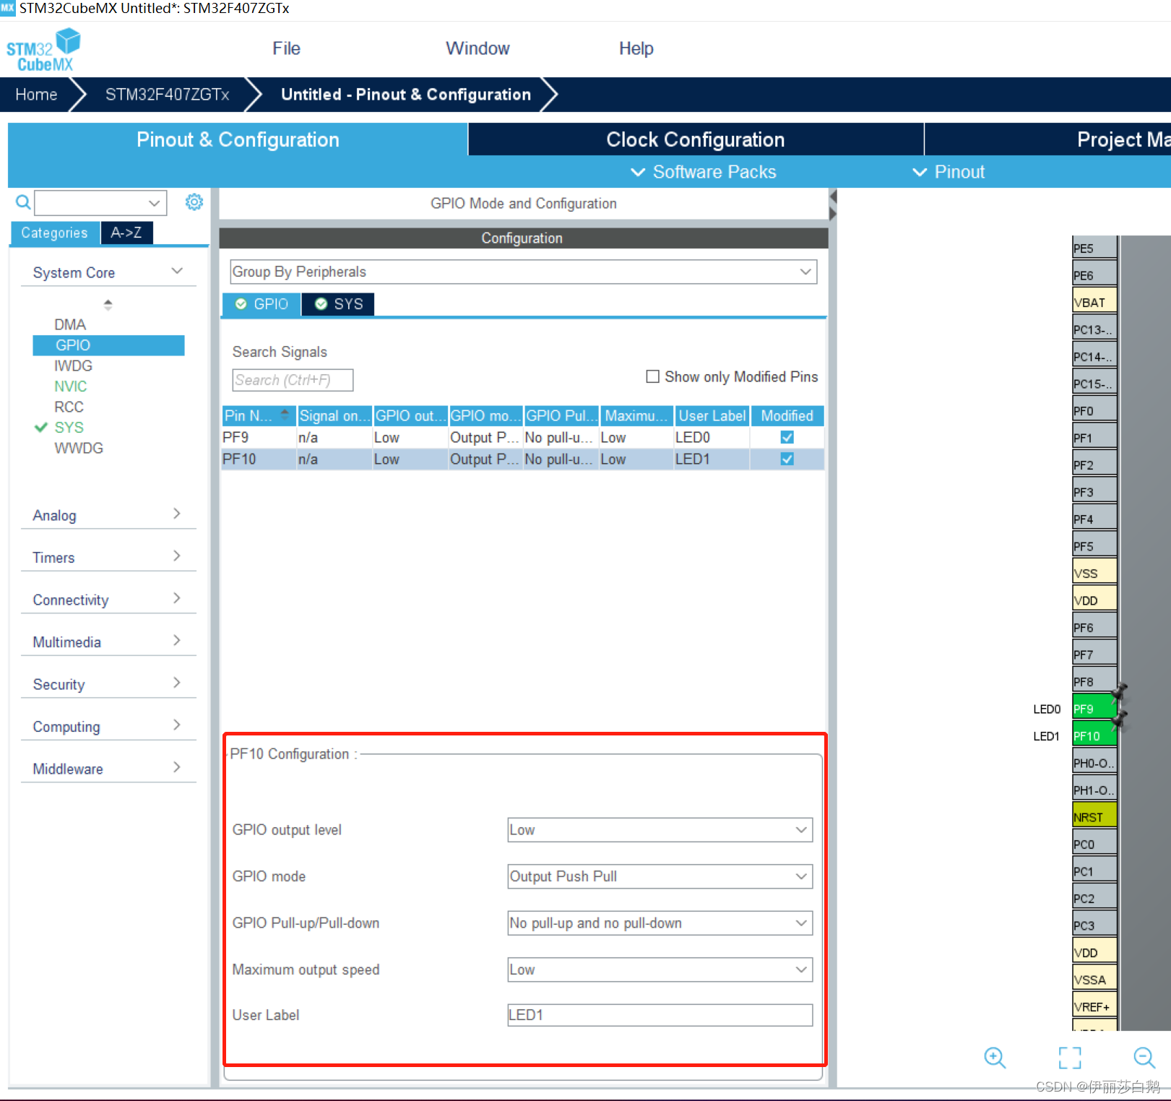The width and height of the screenshot is (1171, 1101).
Task: Click the zoom out icon for pinout view
Action: [x=1144, y=1058]
